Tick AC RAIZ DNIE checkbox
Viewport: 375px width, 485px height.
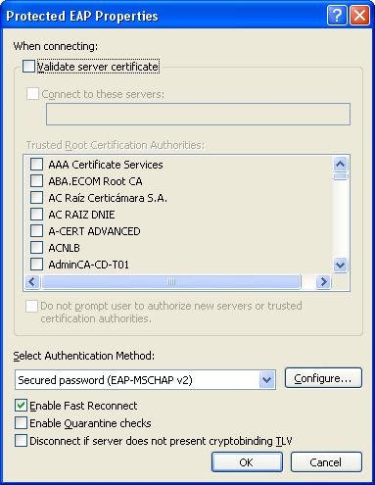36,214
